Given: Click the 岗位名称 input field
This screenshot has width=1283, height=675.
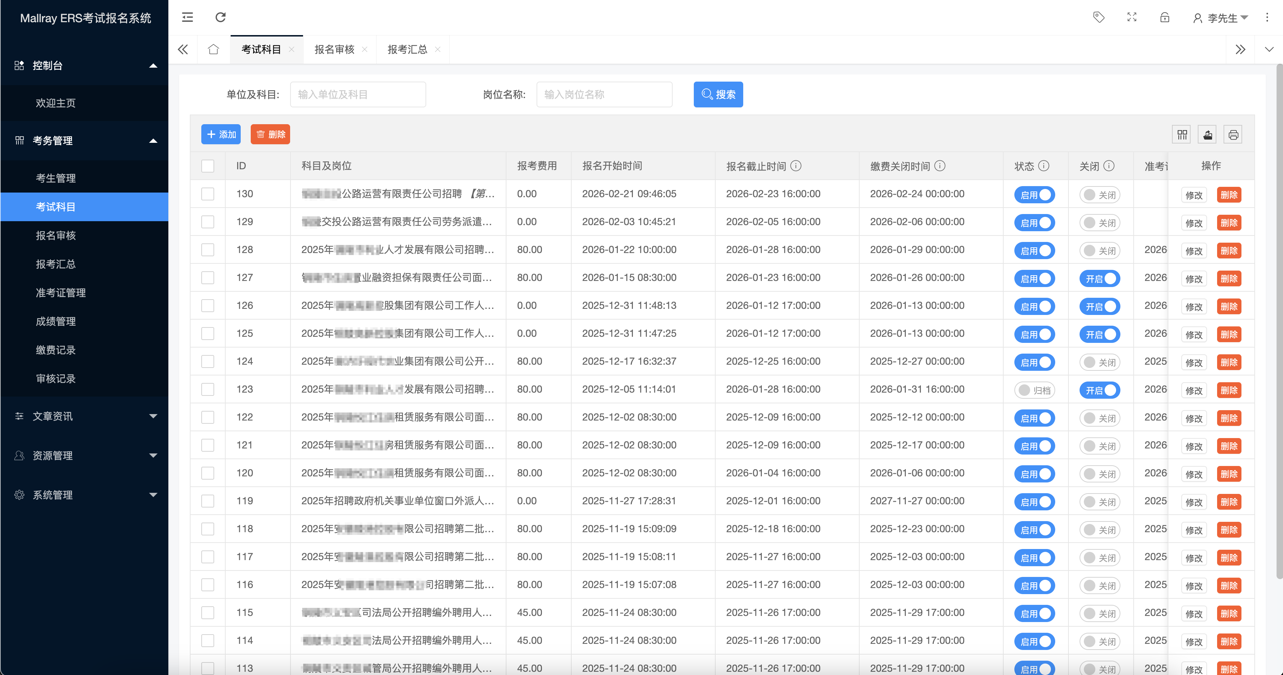Looking at the screenshot, I should (604, 94).
